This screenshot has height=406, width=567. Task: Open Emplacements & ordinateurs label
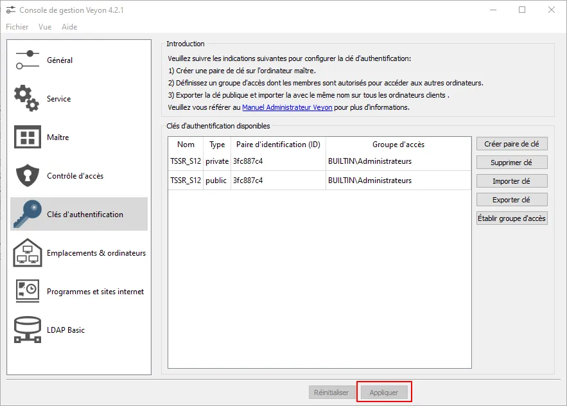[96, 253]
